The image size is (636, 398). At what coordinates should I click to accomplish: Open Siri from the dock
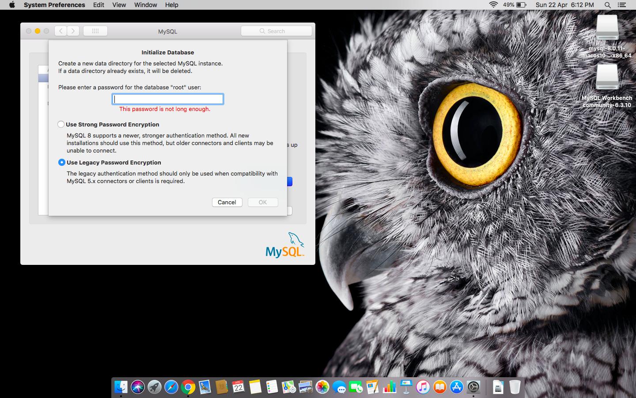[137, 387]
